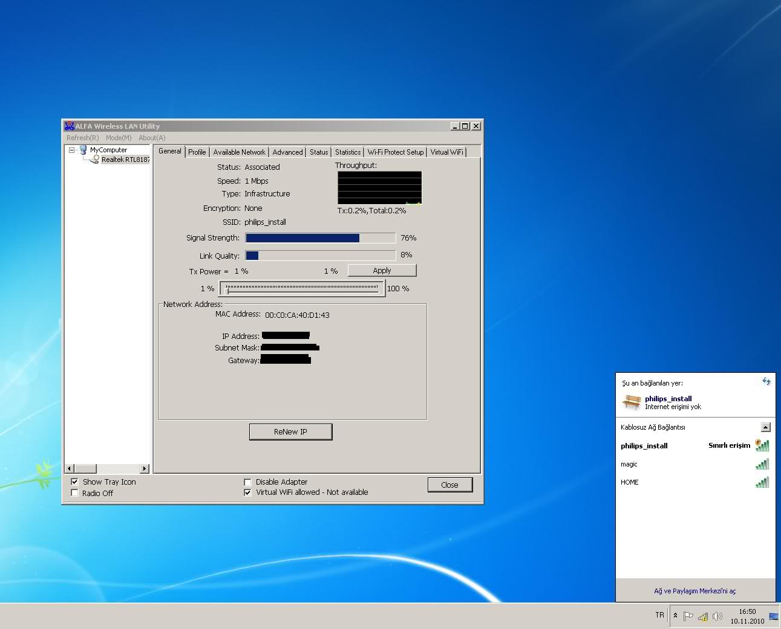Click the Tx Power slider track
The image size is (781, 629).
[302, 289]
